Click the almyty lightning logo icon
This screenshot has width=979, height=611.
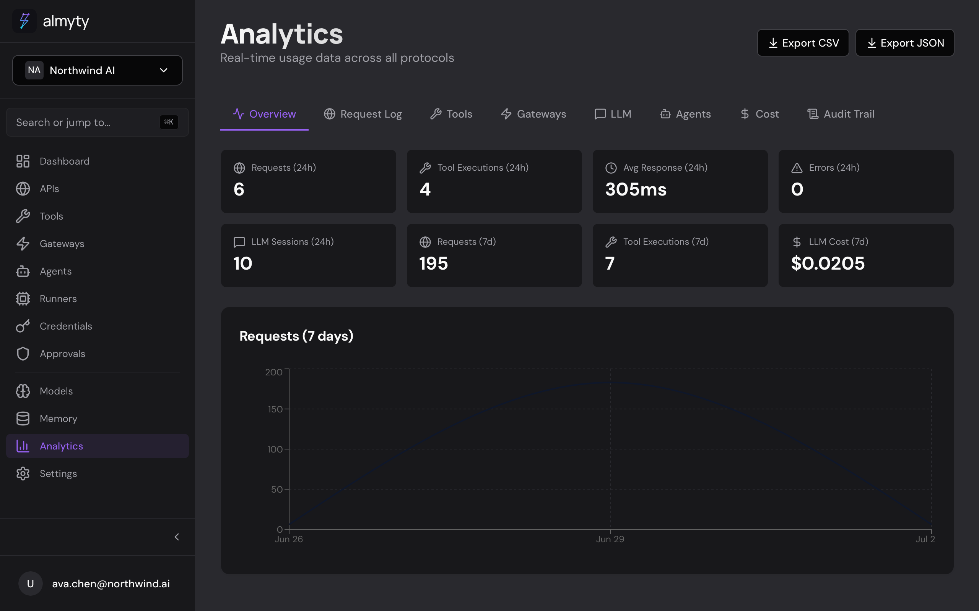[x=25, y=21]
